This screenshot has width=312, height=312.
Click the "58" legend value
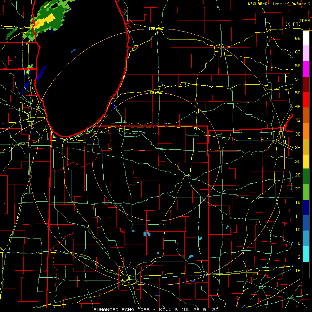coord(298,66)
